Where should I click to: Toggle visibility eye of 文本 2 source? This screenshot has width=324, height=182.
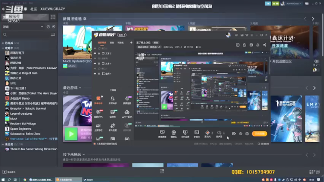(95, 54)
